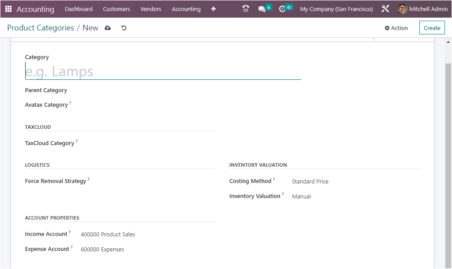Click the Create button
The image size is (452, 269).
click(432, 28)
